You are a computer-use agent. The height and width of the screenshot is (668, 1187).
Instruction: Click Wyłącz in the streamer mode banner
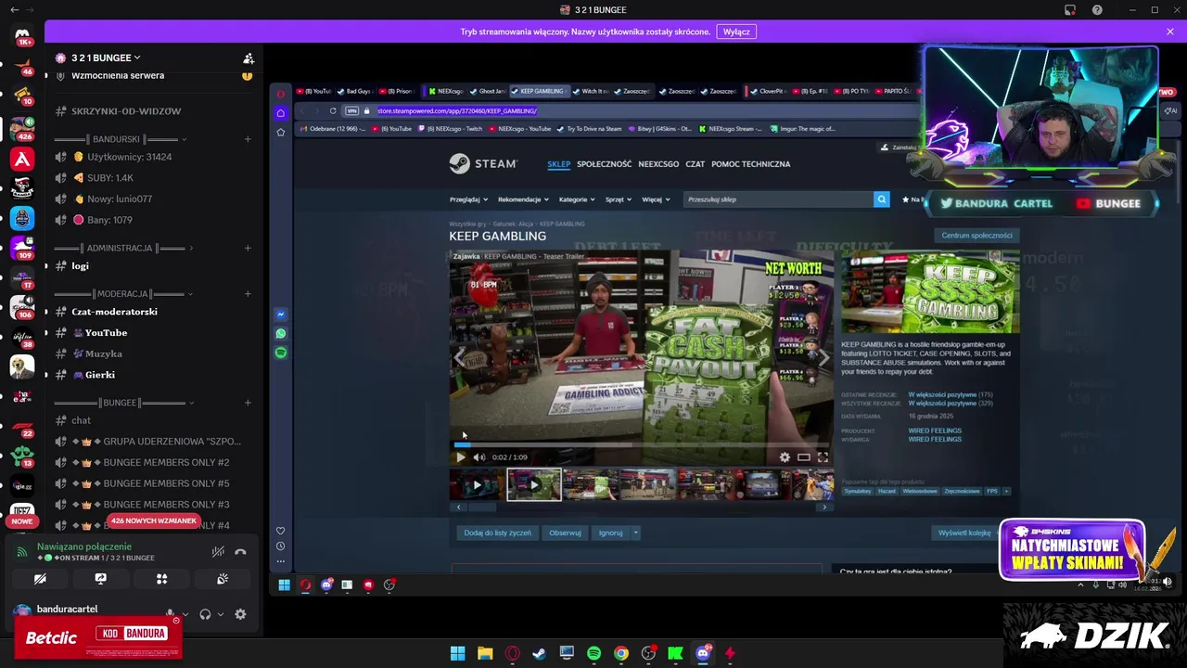point(736,32)
